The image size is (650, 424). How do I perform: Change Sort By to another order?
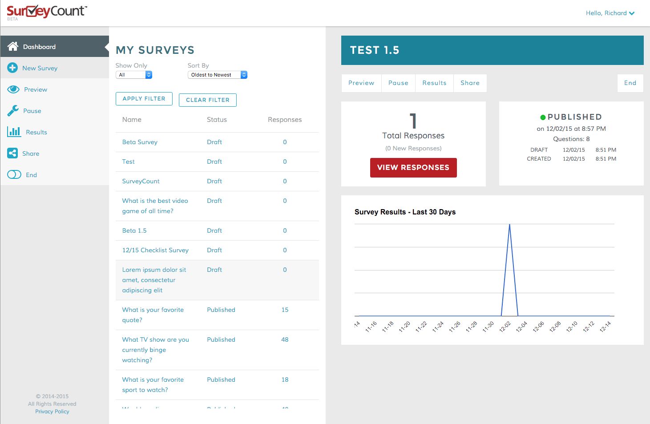click(218, 74)
